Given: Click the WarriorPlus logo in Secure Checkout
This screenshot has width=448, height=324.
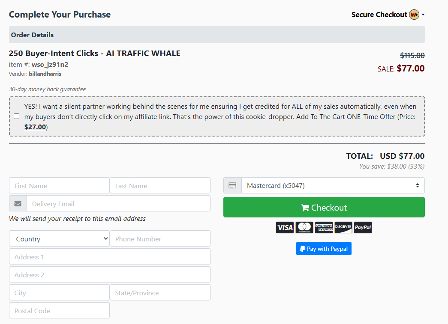Looking at the screenshot, I should [414, 14].
